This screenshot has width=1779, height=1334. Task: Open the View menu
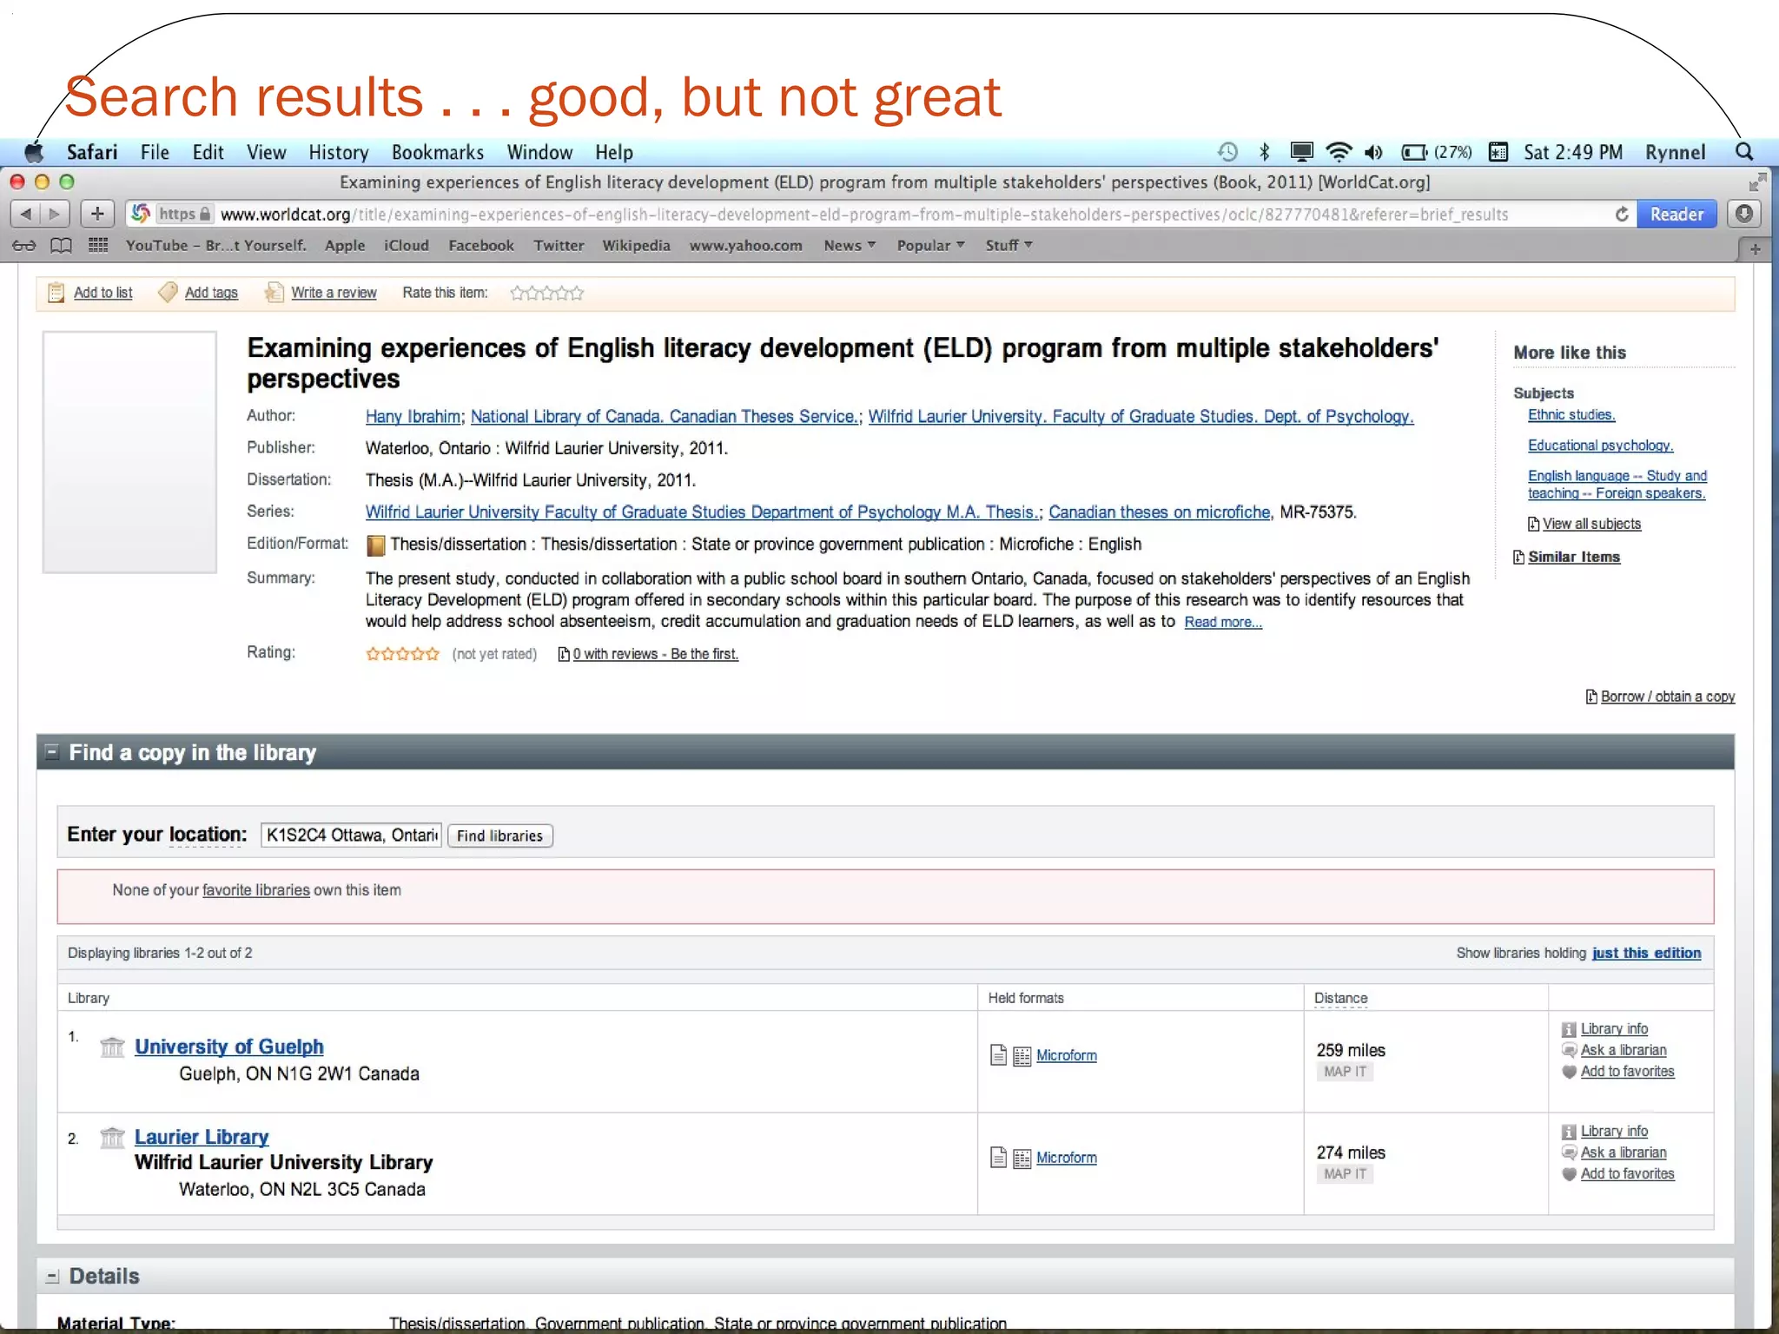point(266,152)
